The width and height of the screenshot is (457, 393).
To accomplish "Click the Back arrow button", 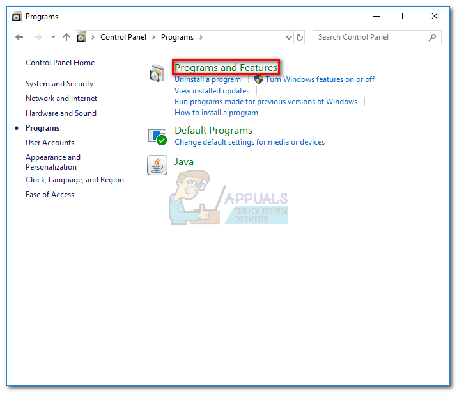I will pyautogui.click(x=19, y=37).
